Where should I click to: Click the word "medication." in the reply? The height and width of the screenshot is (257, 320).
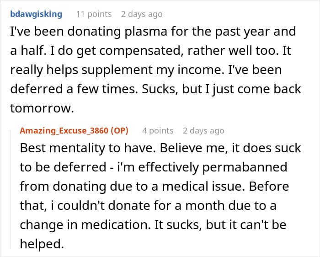[116, 225]
